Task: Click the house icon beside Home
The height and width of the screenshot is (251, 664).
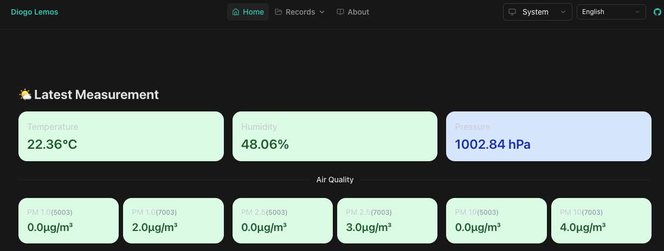Action: coord(236,12)
